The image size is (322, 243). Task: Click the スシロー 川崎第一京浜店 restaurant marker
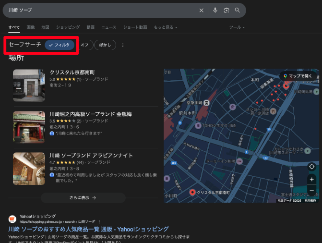tap(273, 111)
